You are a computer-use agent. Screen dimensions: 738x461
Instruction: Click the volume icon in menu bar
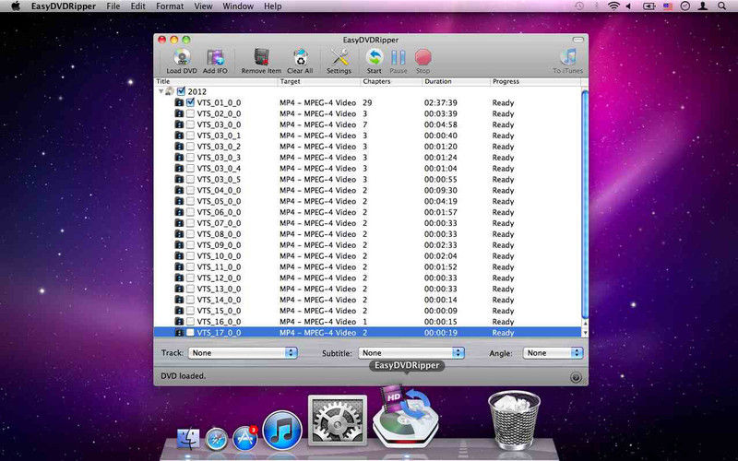pos(629,6)
